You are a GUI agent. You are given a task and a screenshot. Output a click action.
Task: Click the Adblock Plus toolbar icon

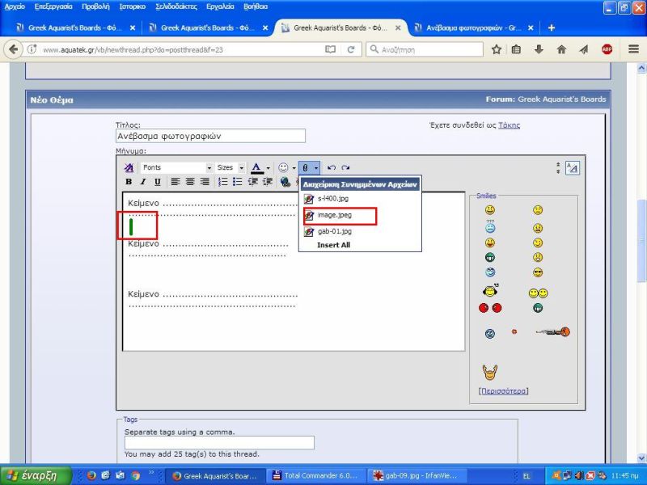click(x=607, y=49)
